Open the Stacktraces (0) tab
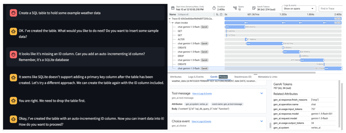Image resolution: width=346 pixels, height=133 pixels. click(243, 77)
